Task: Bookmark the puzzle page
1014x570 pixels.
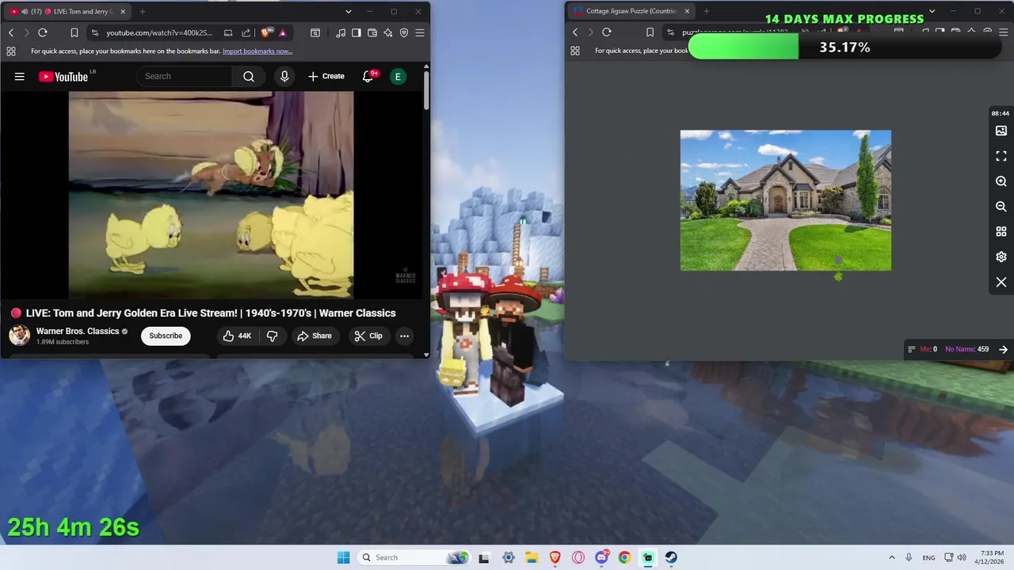Action: (x=650, y=32)
